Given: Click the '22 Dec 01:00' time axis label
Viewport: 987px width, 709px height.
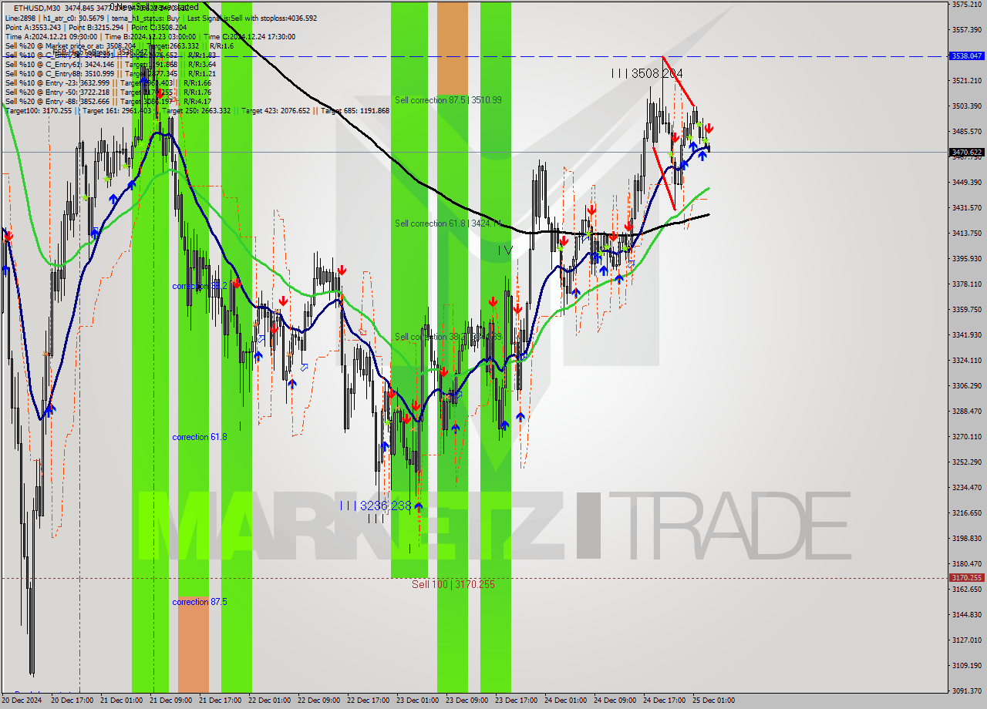Looking at the screenshot, I should (269, 701).
